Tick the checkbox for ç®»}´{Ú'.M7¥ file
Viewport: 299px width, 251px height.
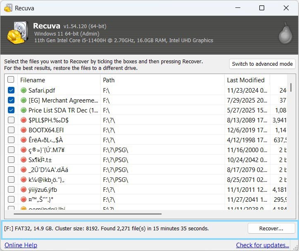click(11, 150)
